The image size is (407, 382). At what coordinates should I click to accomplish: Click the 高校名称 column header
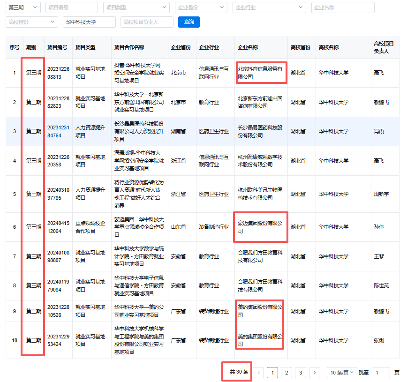[x=343, y=47]
